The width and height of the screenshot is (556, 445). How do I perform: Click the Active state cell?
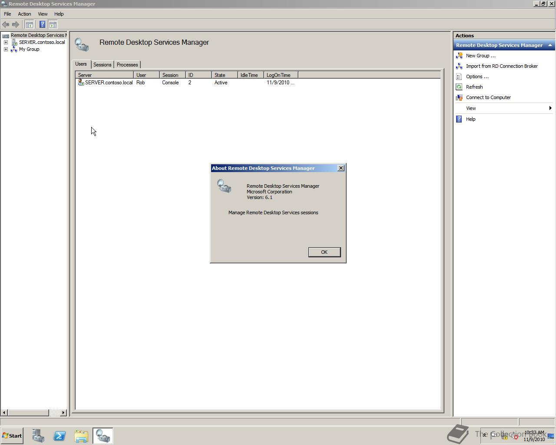(221, 83)
